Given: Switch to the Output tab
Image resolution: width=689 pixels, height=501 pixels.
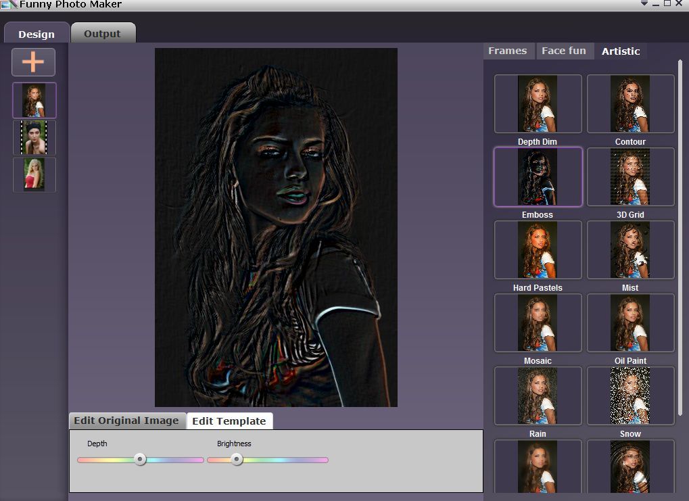Looking at the screenshot, I should coord(103,33).
